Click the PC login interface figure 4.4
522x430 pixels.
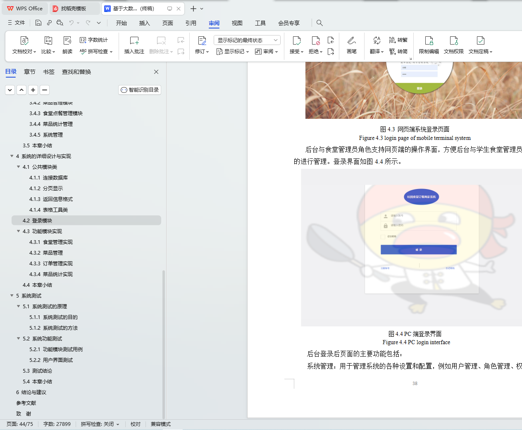412,247
